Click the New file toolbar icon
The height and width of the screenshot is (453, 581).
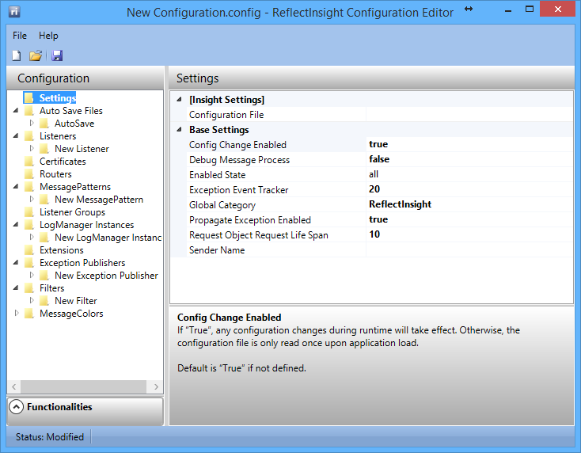click(x=16, y=55)
